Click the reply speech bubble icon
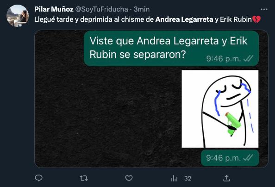 tap(38, 178)
